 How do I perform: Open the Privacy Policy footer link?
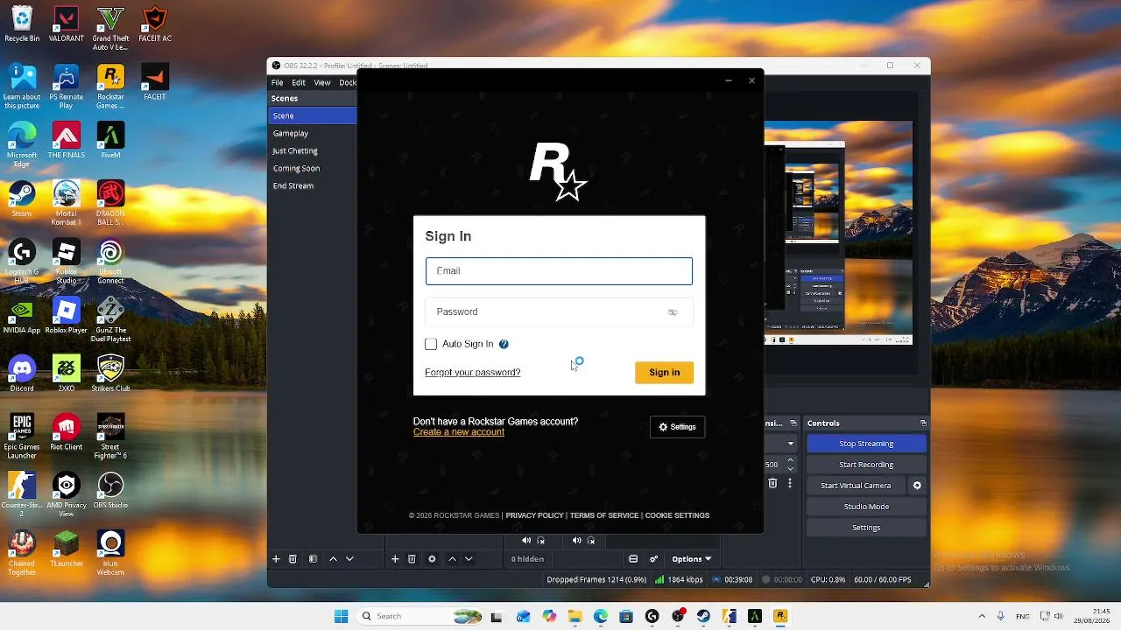click(x=534, y=515)
